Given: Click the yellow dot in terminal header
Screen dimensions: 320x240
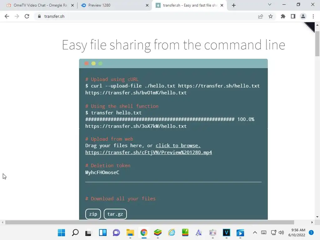Looking at the screenshot, I should click(93, 63).
